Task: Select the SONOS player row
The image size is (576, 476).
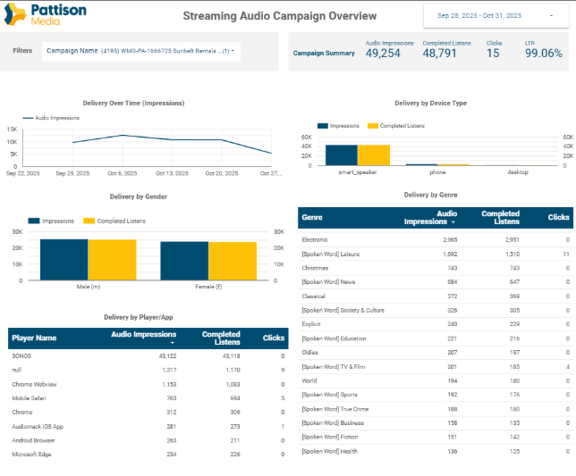Action: coord(148,356)
